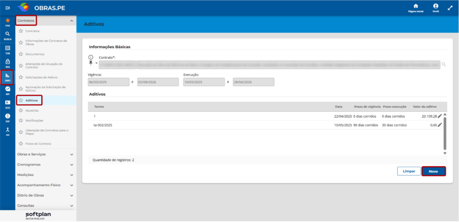The image size is (459, 222).
Task: Open Solicitações de Aditivo menu item
Action: 42,77
